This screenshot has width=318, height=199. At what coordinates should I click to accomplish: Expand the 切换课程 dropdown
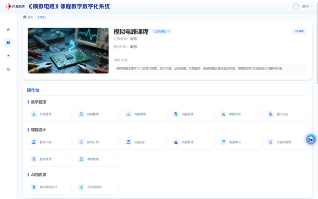162,31
